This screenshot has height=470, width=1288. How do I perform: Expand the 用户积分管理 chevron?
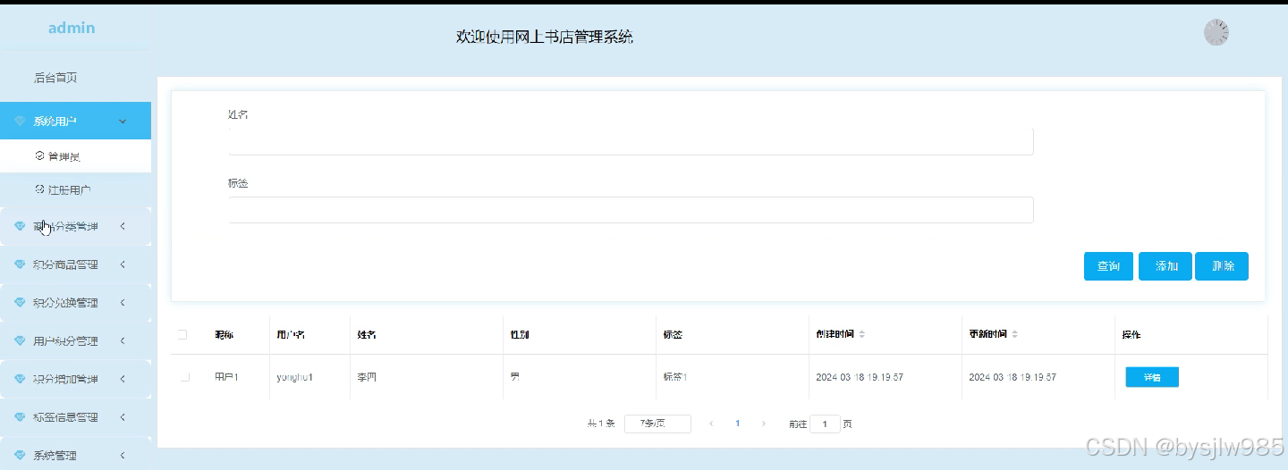(123, 341)
